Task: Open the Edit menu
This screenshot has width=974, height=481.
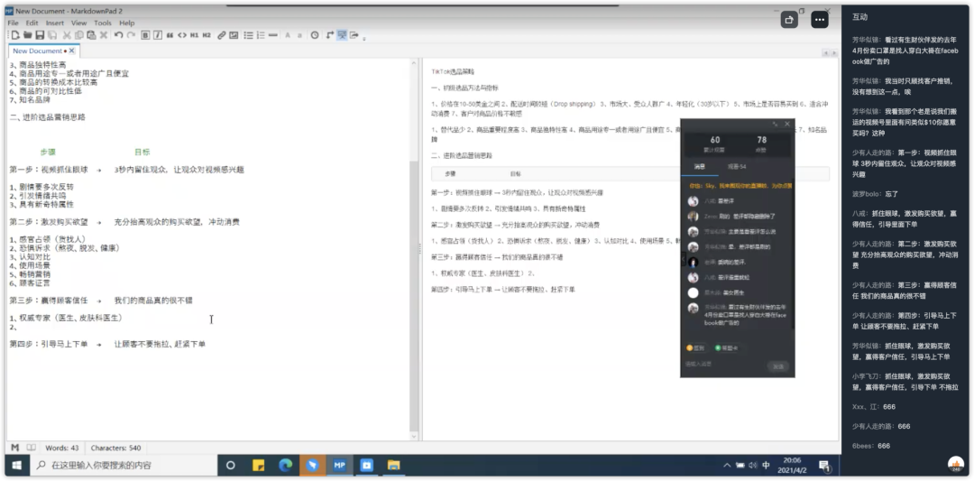Action: tap(32, 23)
